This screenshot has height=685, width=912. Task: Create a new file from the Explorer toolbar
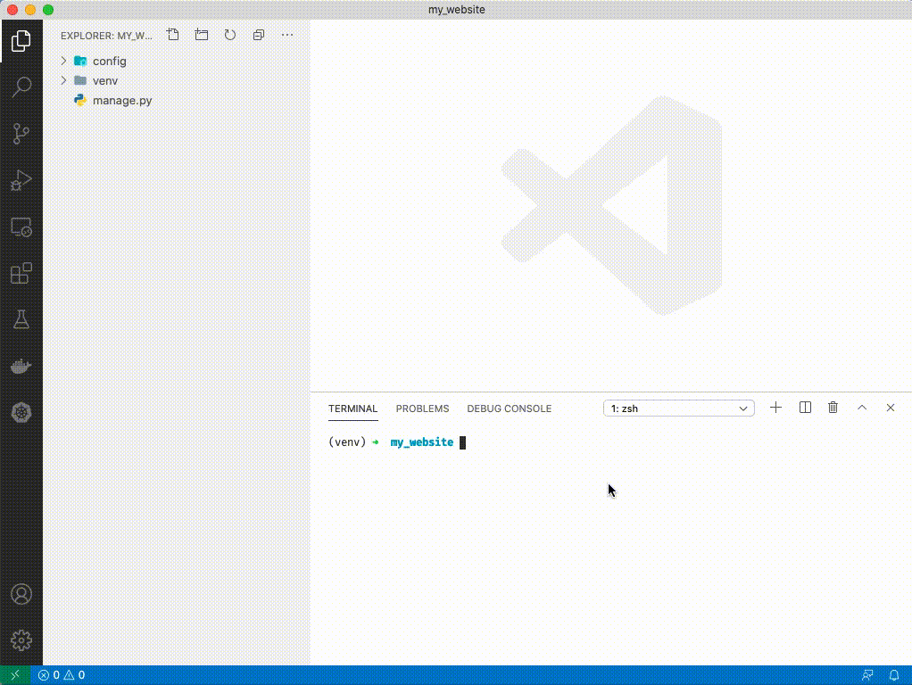point(172,35)
